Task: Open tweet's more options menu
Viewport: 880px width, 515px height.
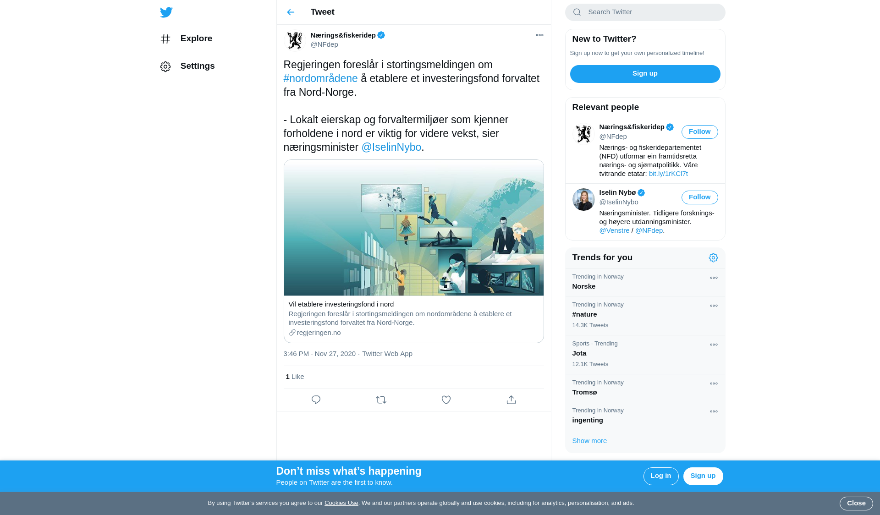Action: 539,35
